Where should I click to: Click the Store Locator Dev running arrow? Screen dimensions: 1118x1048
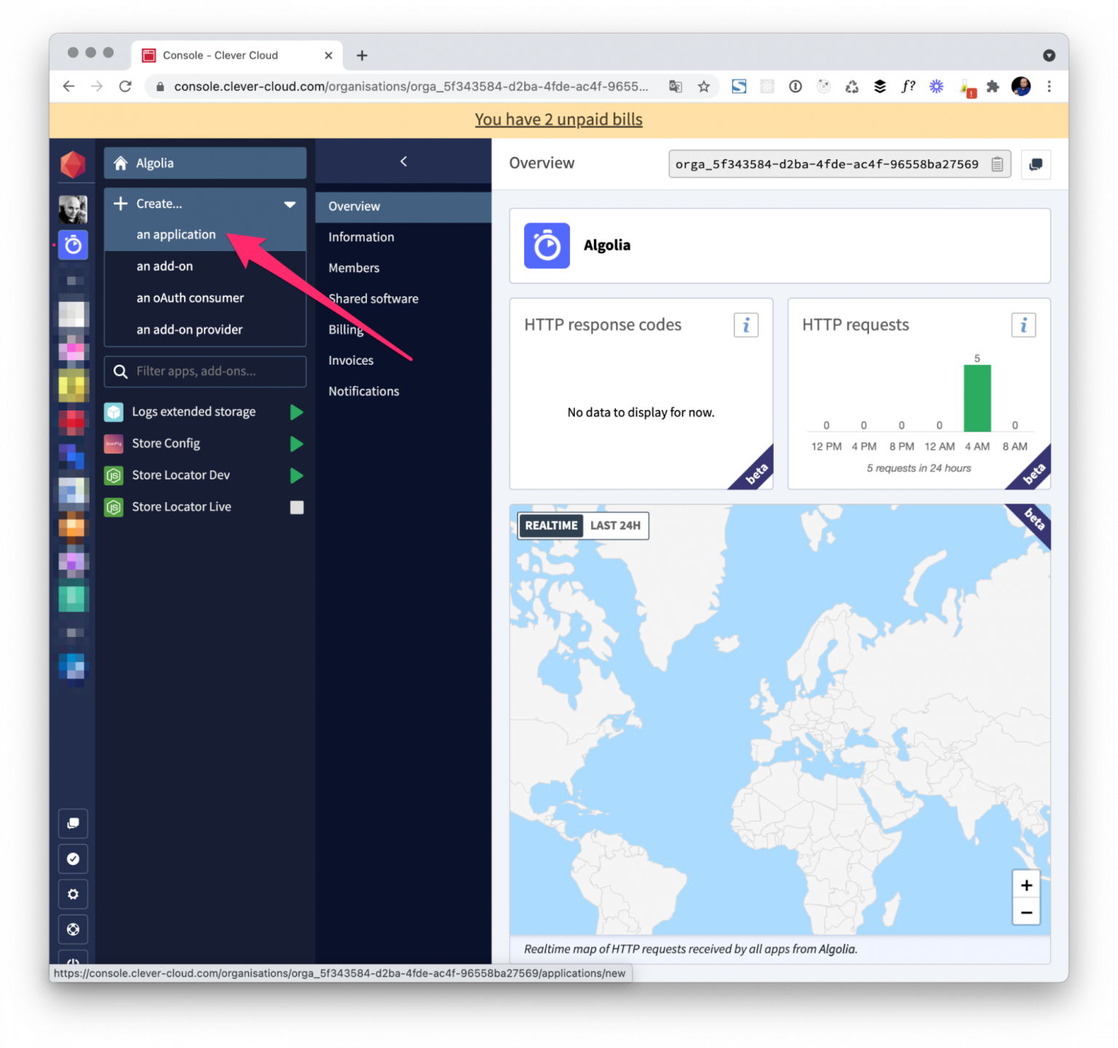[x=296, y=475]
